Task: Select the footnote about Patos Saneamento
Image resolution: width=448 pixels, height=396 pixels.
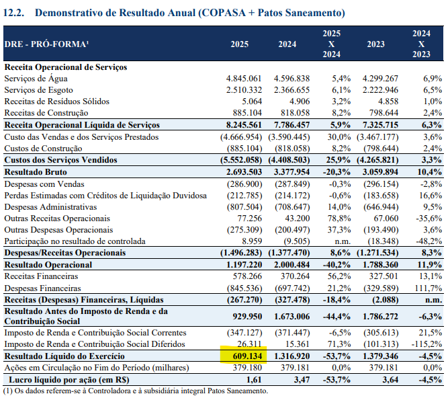Action: pos(135,390)
